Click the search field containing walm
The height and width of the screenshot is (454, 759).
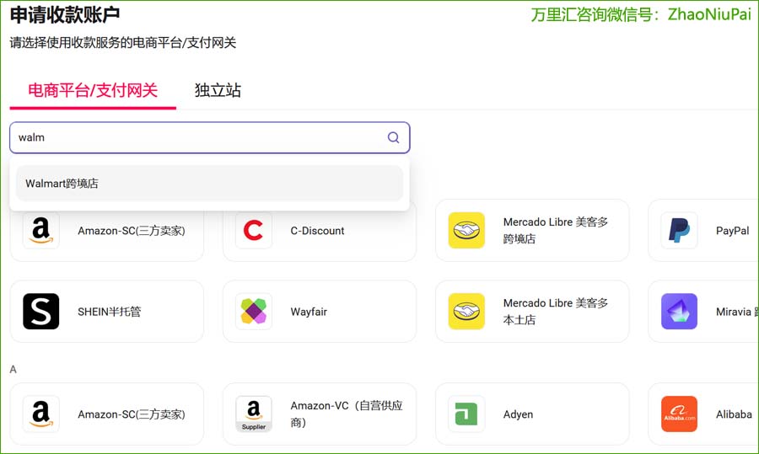210,138
